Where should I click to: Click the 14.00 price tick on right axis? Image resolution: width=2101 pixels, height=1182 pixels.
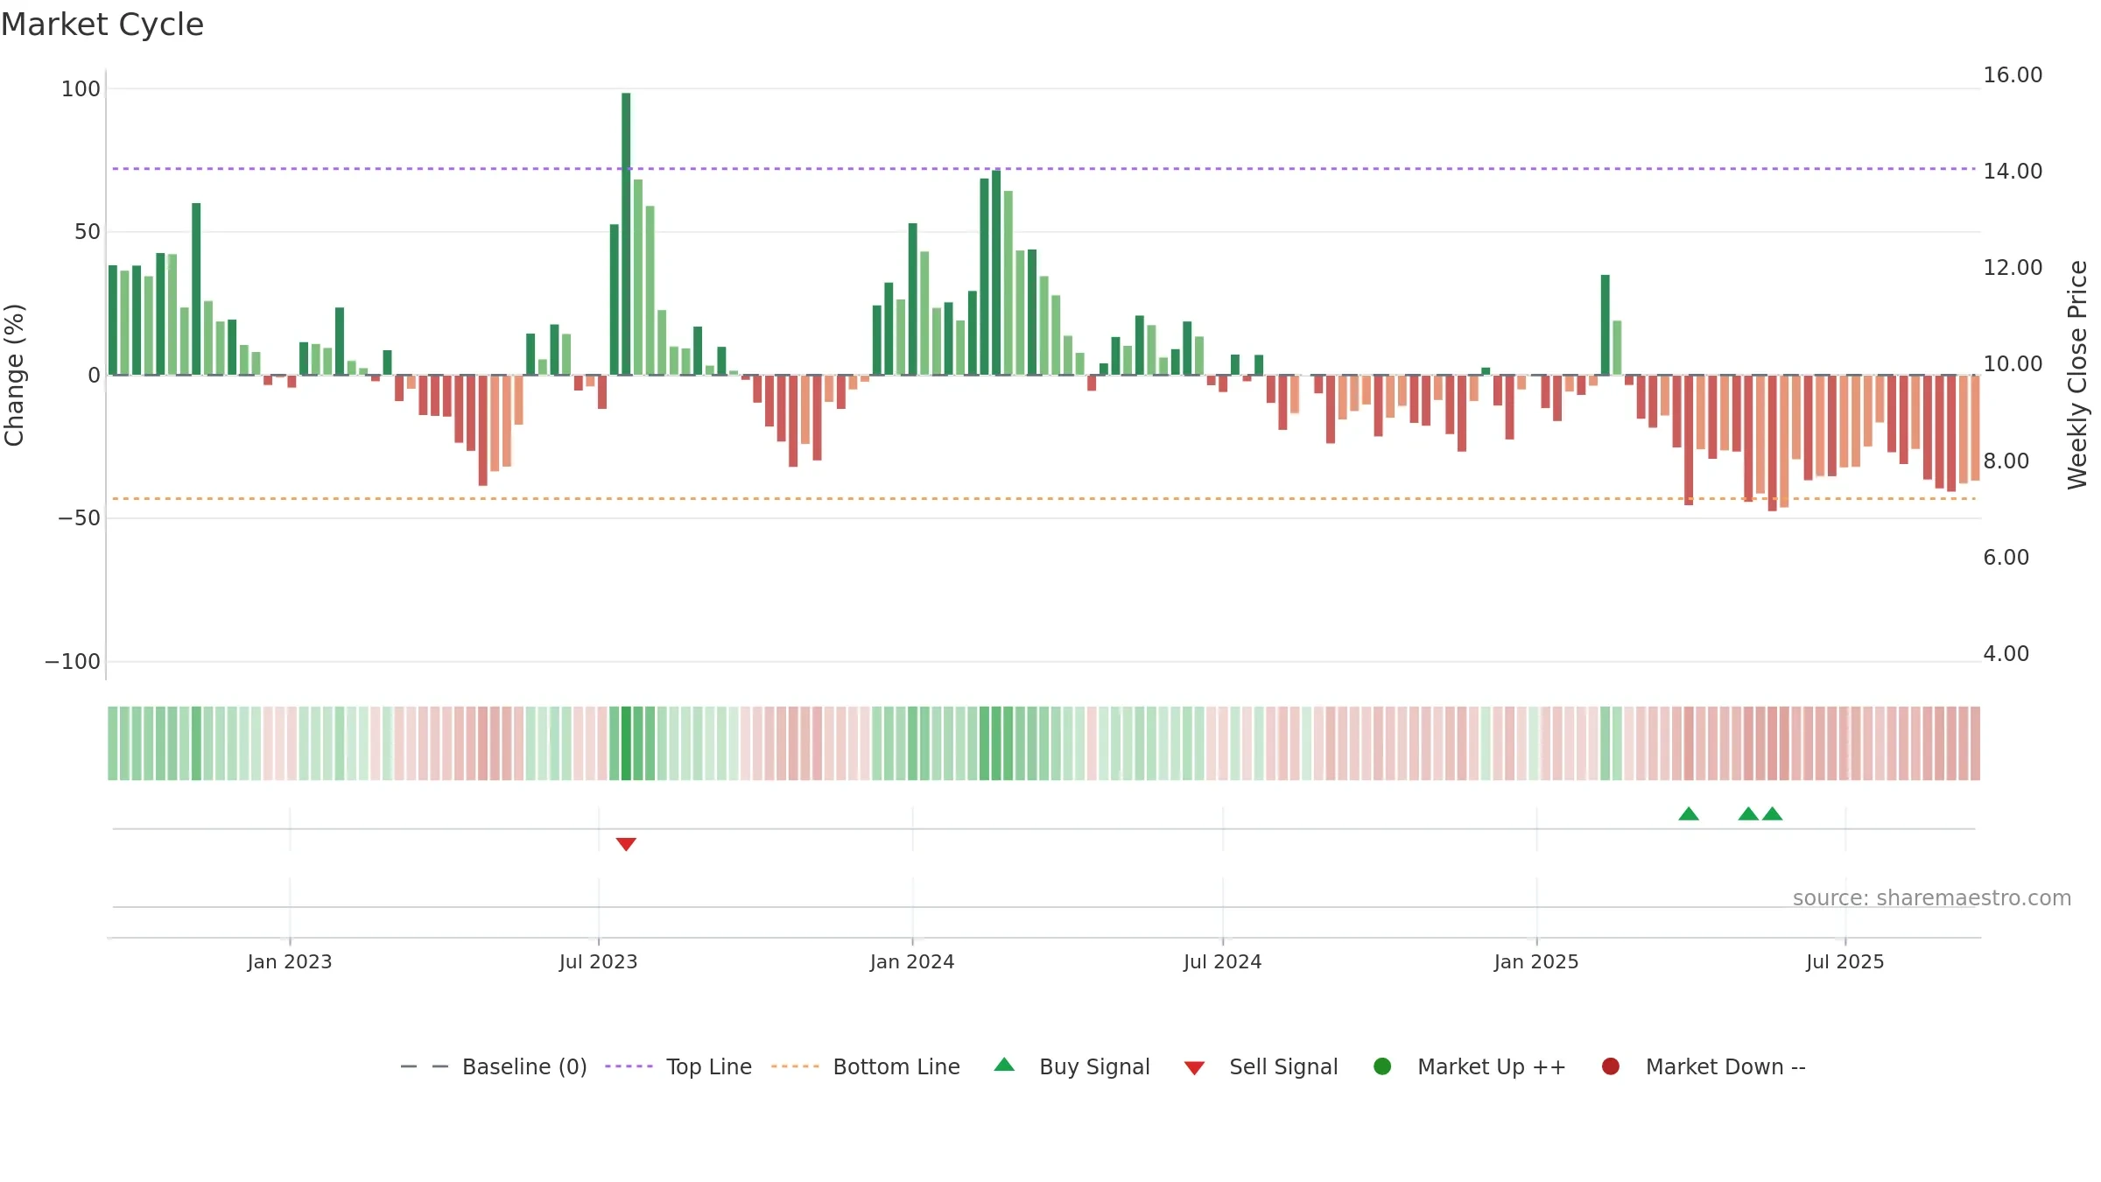2013,172
